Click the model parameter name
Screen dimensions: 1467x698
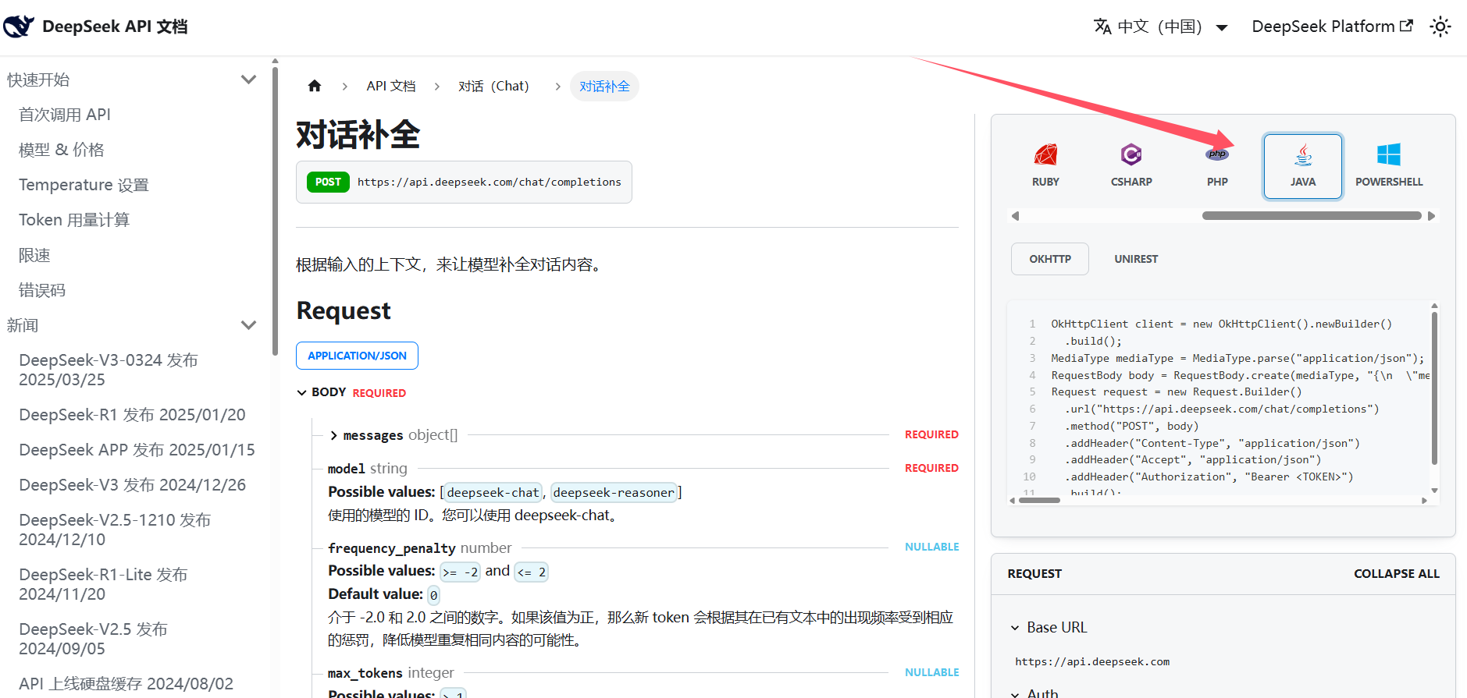(347, 469)
